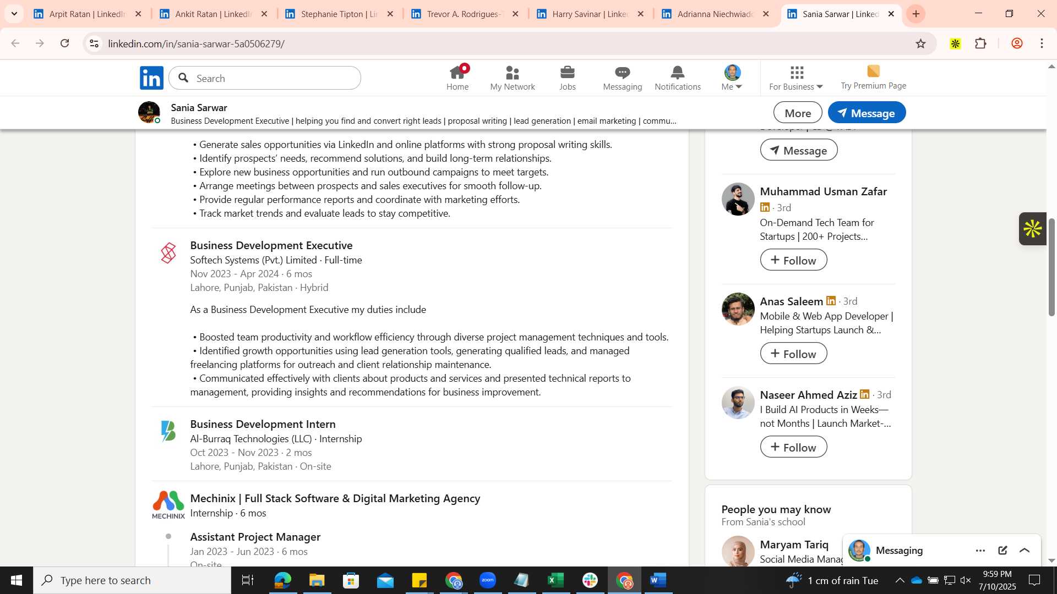Follow Anas Saleem
Screen dimensions: 1057x594
[793, 354]
